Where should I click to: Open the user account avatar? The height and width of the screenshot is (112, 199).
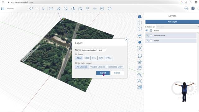(193, 8)
